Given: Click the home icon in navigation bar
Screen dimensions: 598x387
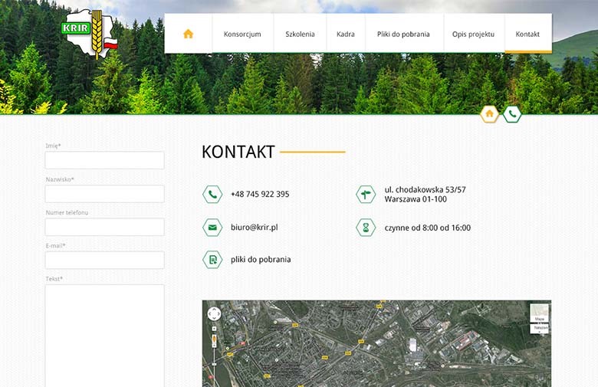Looking at the screenshot, I should 188,34.
